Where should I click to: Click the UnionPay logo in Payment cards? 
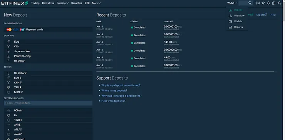point(22,30)
